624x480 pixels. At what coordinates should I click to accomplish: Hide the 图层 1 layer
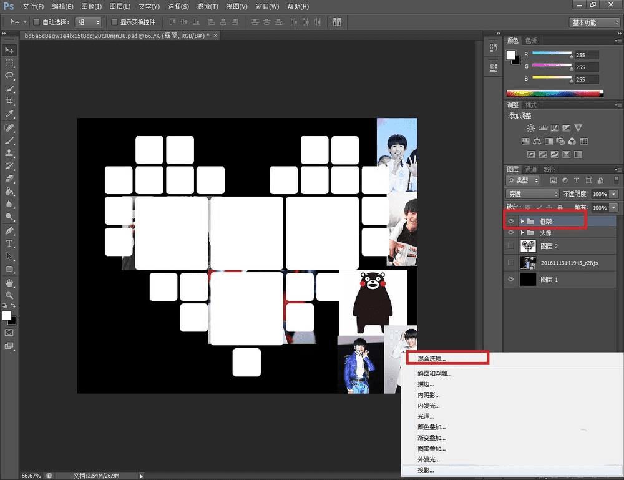click(x=511, y=280)
